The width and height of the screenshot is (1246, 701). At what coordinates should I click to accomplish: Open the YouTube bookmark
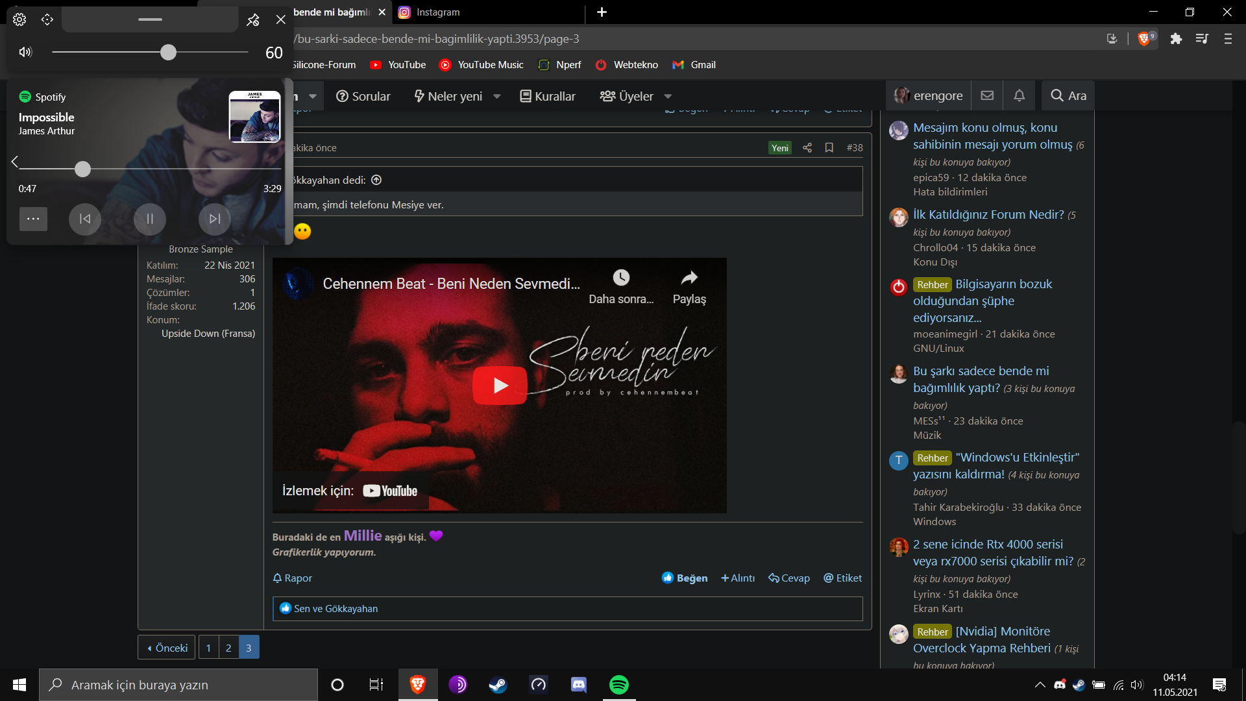pyautogui.click(x=398, y=65)
